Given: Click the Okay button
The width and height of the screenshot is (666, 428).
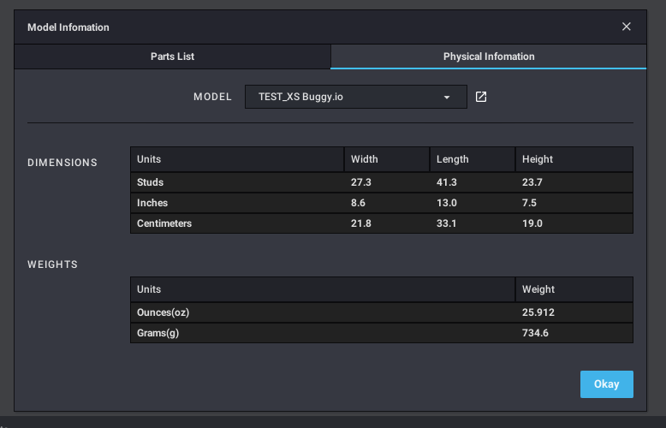Looking at the screenshot, I should pyautogui.click(x=607, y=384).
